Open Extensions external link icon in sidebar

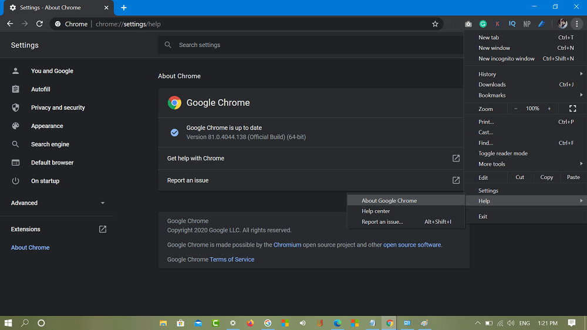coord(103,229)
